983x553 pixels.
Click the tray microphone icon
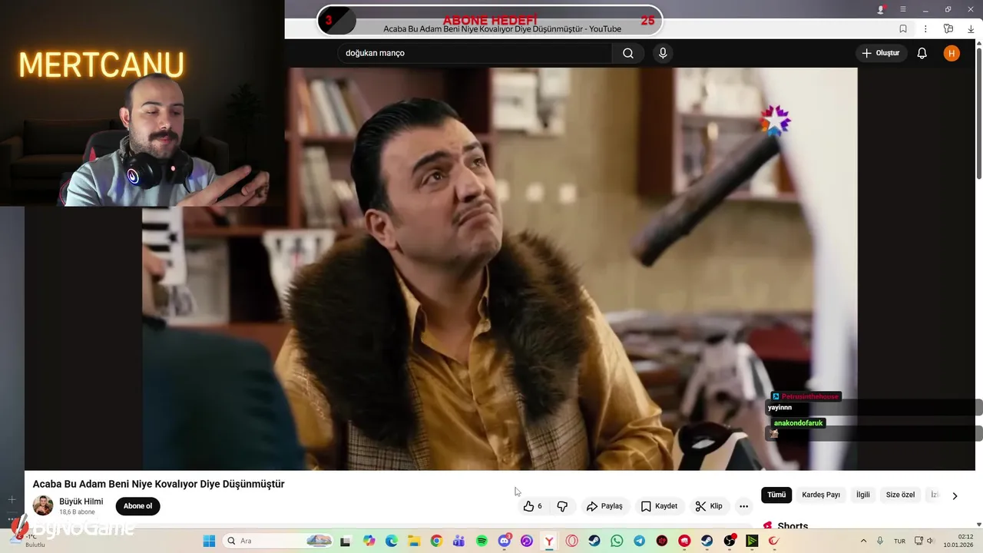[x=880, y=541]
